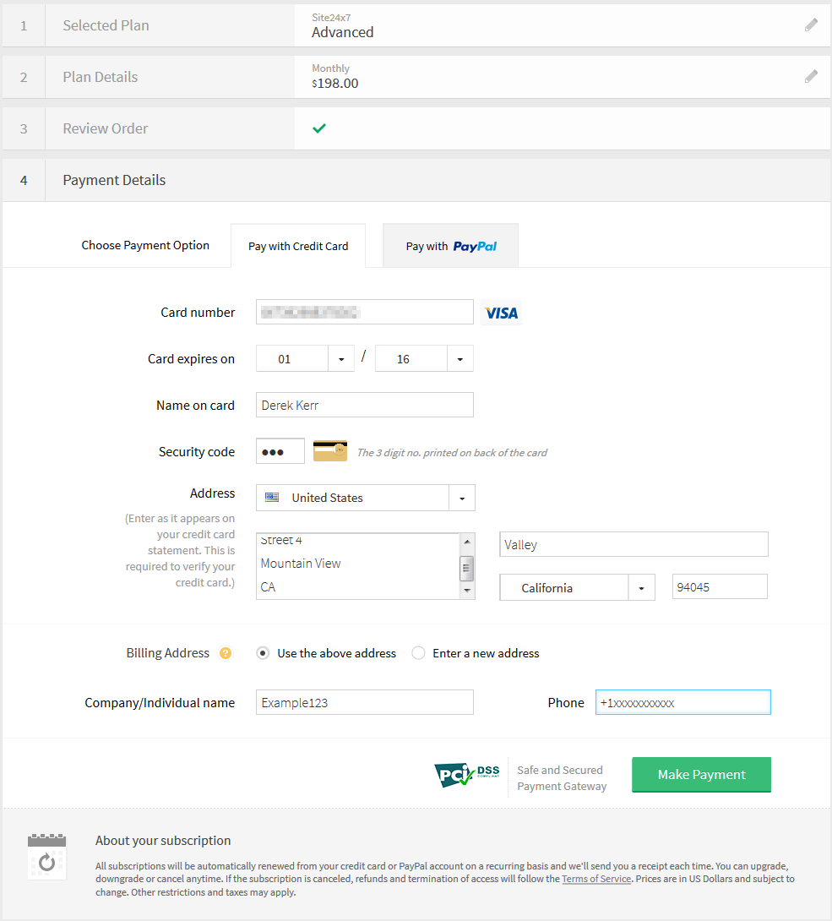Image resolution: width=832 pixels, height=921 pixels.
Task: Select 'Enter a new address' option
Action: pyautogui.click(x=418, y=653)
